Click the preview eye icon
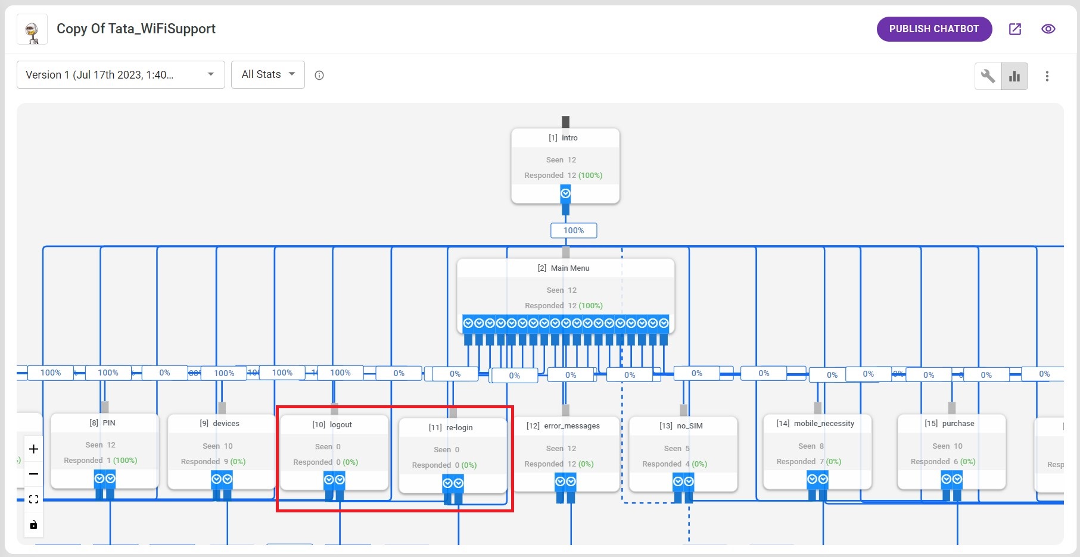This screenshot has width=1080, height=557. (x=1048, y=29)
